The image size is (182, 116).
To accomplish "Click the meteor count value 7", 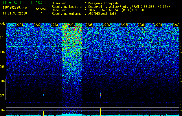I will click(x=41, y=13).
